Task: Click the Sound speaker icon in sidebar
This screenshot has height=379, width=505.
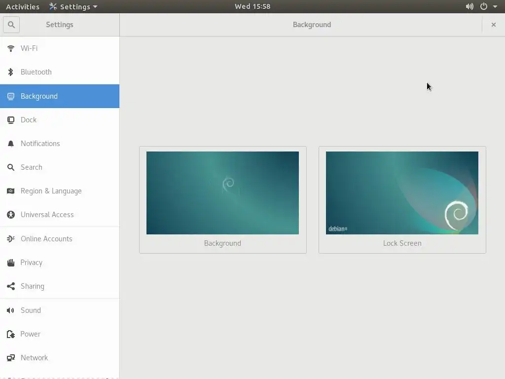Action: [x=11, y=310]
